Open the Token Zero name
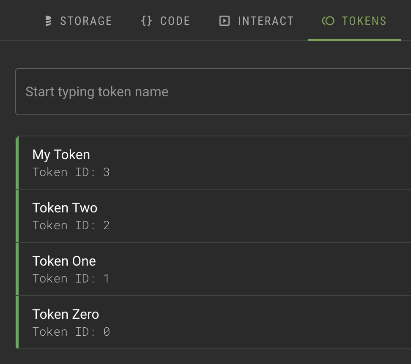 click(66, 314)
